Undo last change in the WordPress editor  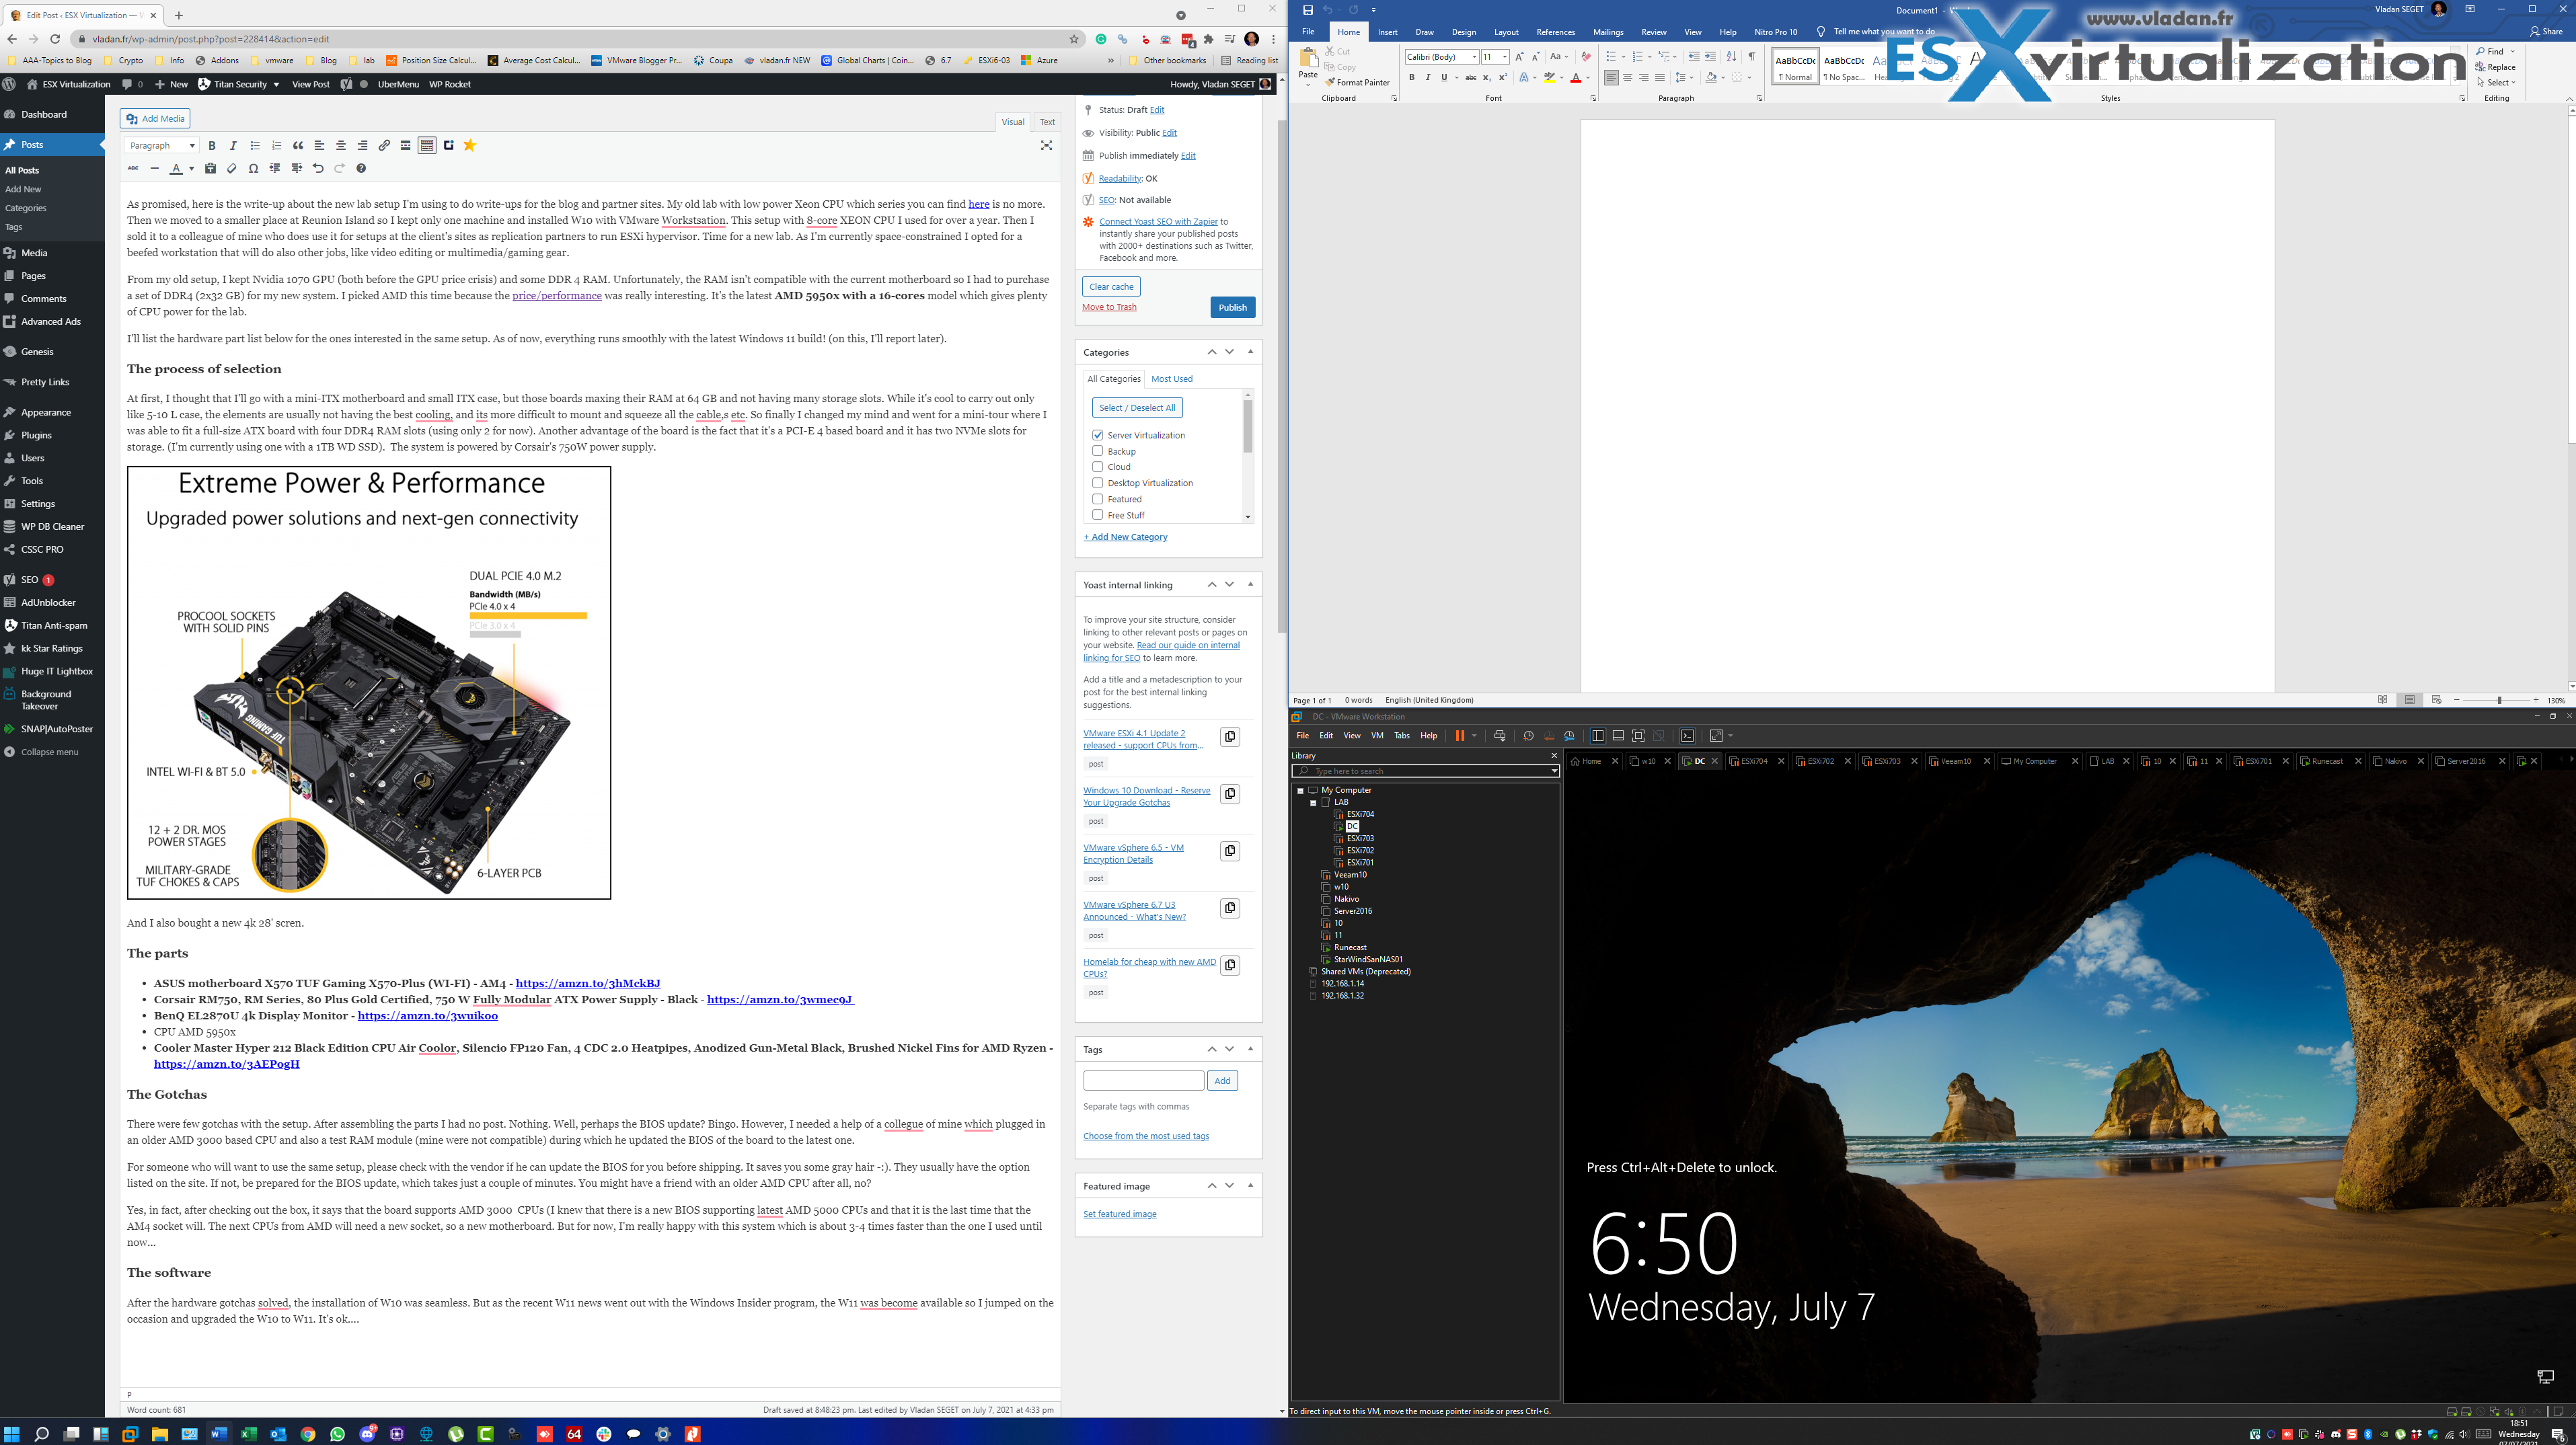tap(318, 169)
